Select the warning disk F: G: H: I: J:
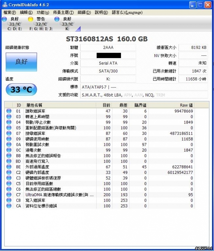This screenshot has width=214, height=251. click(x=41, y=24)
